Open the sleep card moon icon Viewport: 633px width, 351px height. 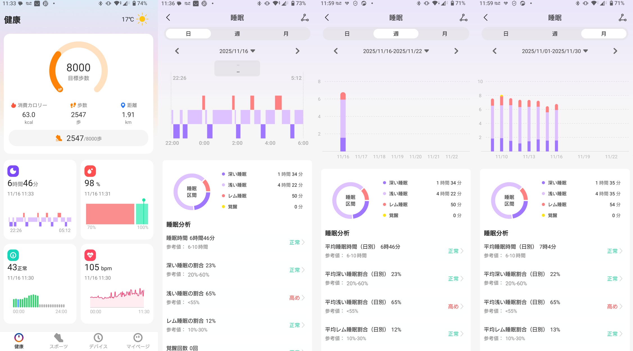pyautogui.click(x=13, y=171)
